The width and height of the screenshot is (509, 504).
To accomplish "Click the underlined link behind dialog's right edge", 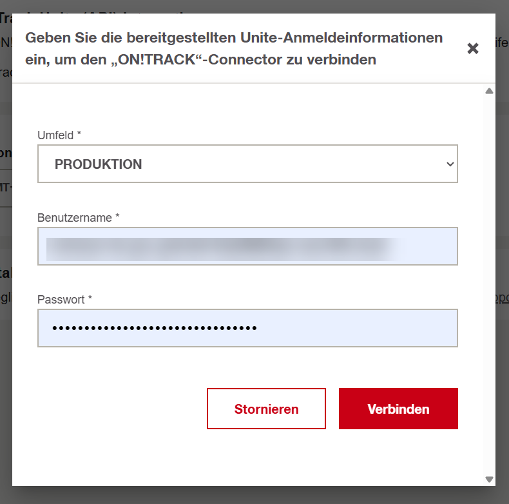I will [x=502, y=299].
